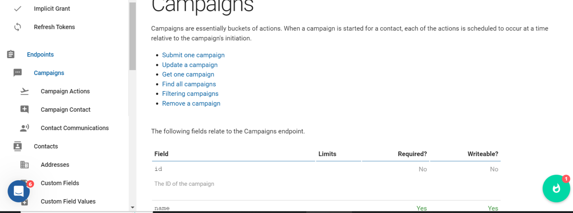Viewport: 573px width, 213px height.
Task: Select Custom Field Values in sidebar
Action: click(68, 201)
